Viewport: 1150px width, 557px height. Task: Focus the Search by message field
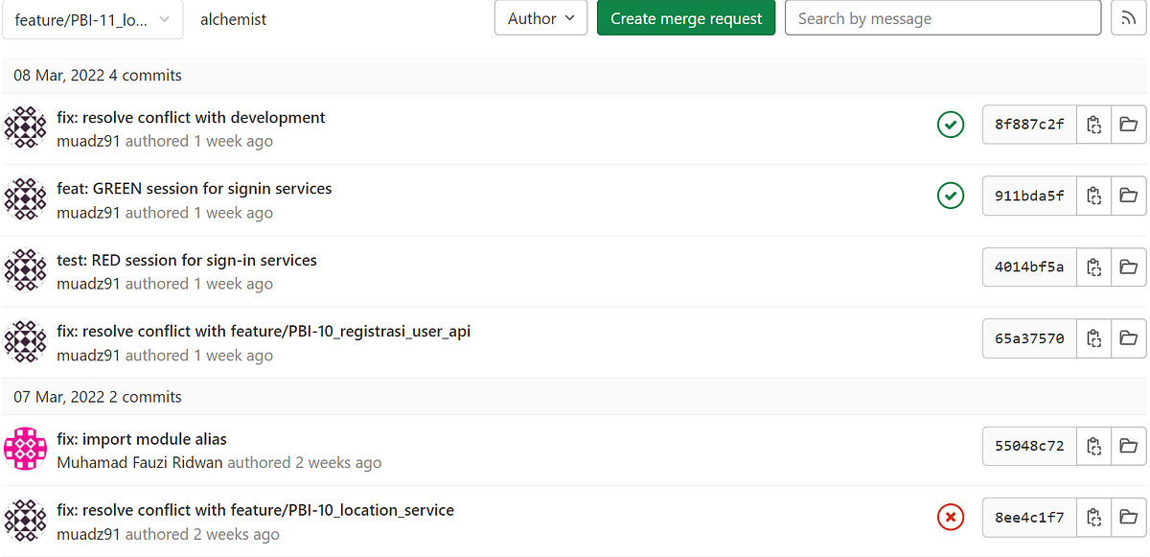point(942,18)
